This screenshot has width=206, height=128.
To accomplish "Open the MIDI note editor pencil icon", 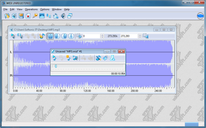I will (98, 58).
